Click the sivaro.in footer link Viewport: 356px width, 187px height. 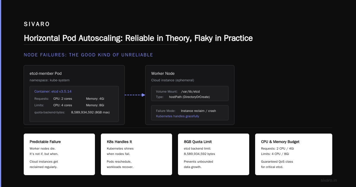click(329, 180)
